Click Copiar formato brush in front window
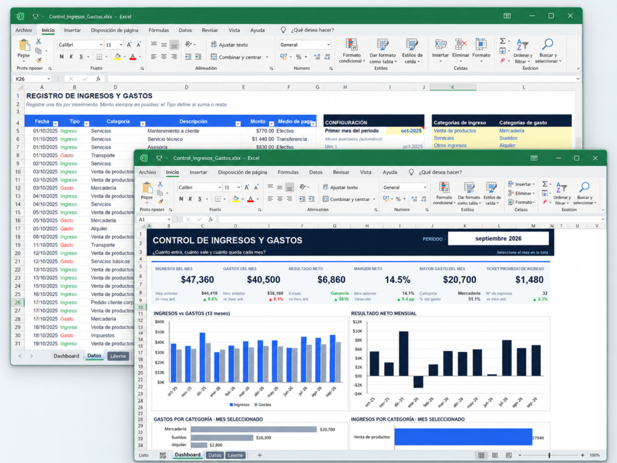 pos(160,201)
